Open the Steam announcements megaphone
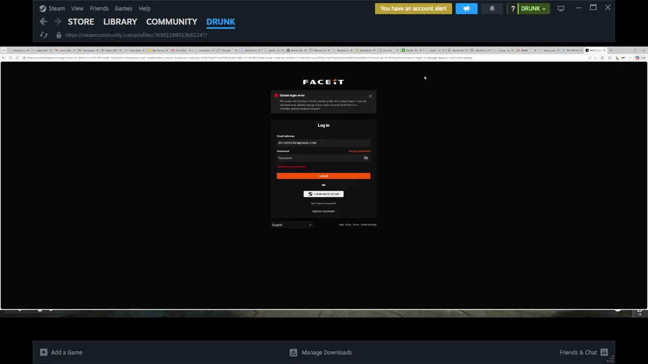 pos(466,9)
